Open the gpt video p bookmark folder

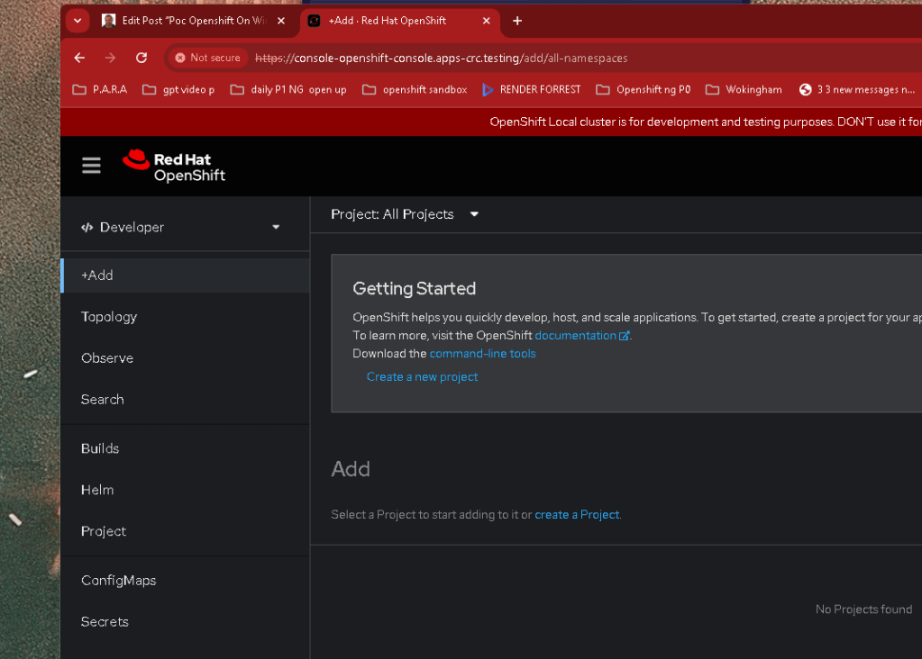(x=178, y=89)
